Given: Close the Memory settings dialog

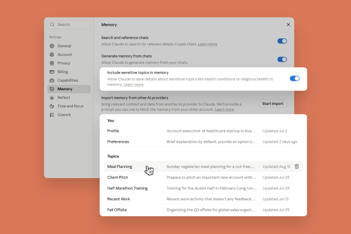Looking at the screenshot, I should [x=288, y=25].
